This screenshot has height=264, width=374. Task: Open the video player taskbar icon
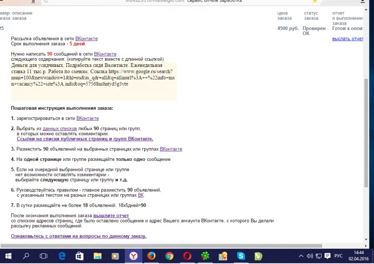tap(115, 256)
